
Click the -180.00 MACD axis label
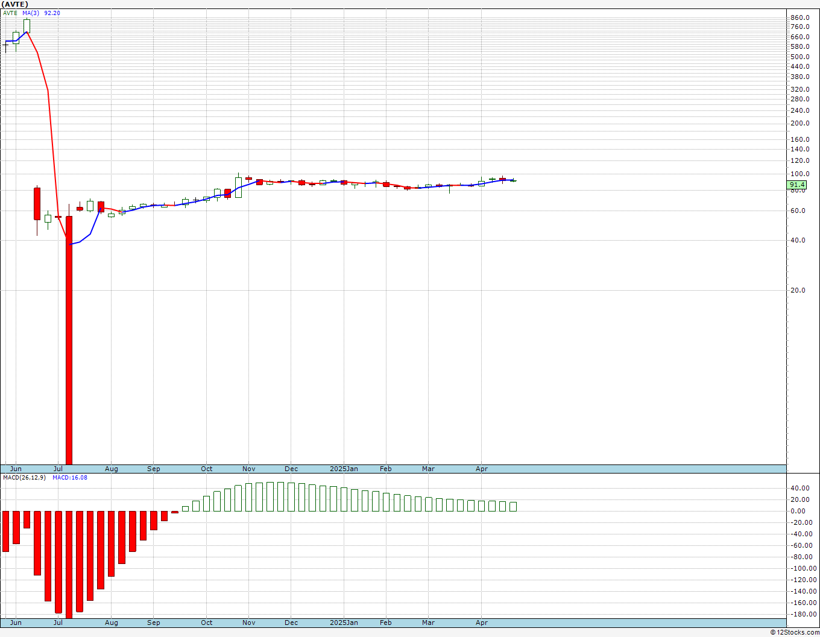(803, 614)
